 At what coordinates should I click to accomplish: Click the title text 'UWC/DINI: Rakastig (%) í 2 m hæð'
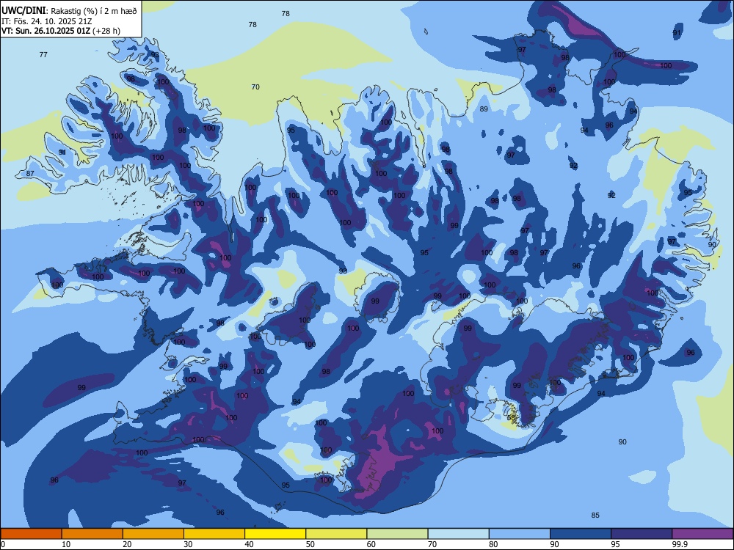point(69,11)
